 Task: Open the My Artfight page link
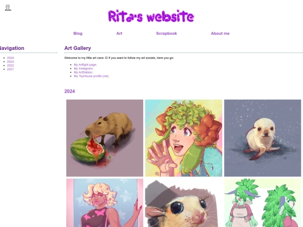coord(85,64)
